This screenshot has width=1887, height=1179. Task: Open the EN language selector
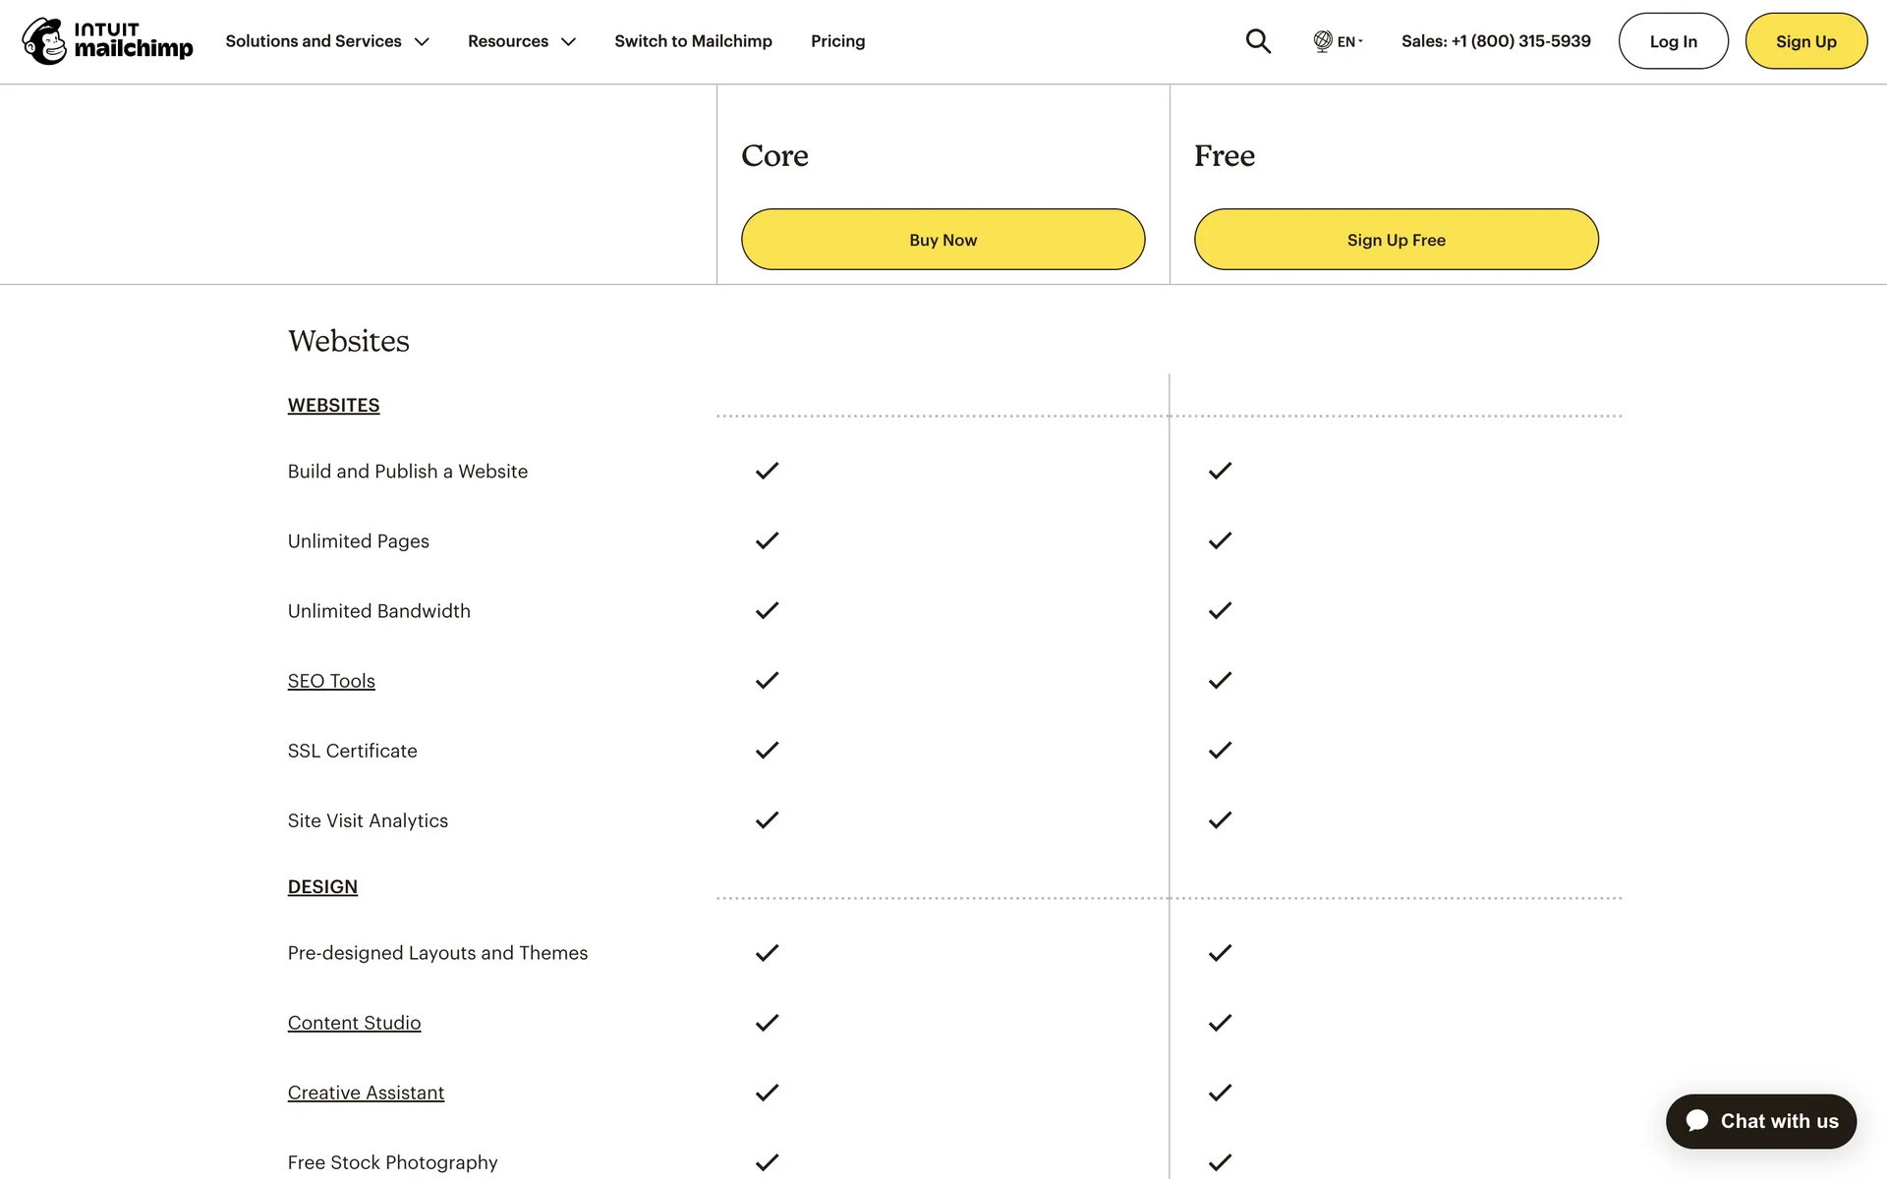[x=1348, y=41]
